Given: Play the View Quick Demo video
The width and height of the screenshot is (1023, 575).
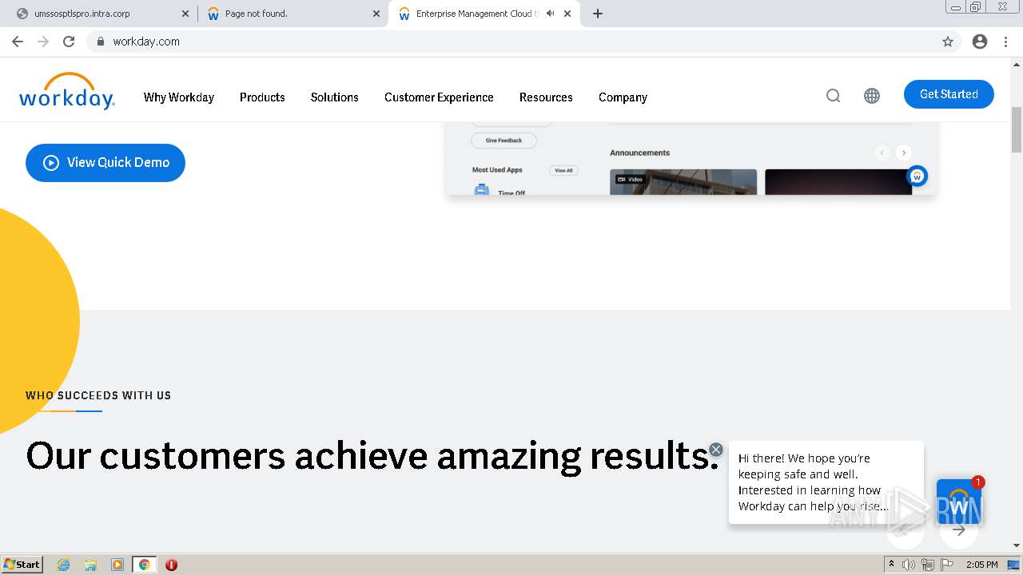Looking at the screenshot, I should pos(105,162).
